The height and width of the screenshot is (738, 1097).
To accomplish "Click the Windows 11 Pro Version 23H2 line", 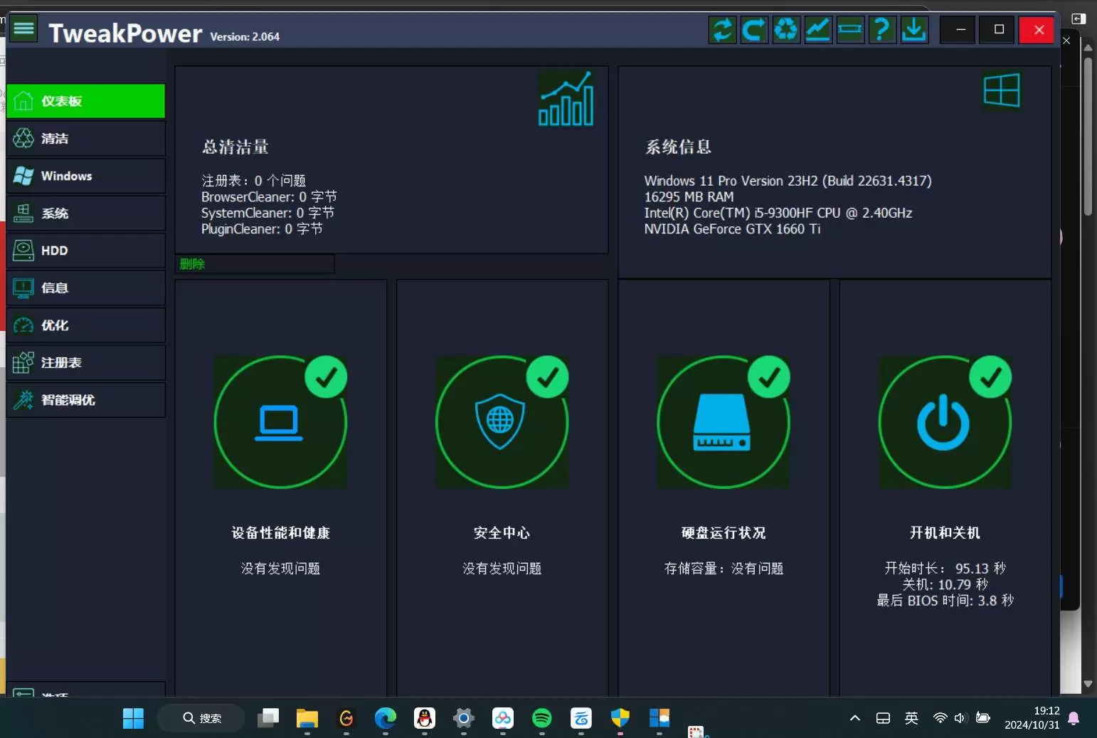I will click(x=788, y=181).
